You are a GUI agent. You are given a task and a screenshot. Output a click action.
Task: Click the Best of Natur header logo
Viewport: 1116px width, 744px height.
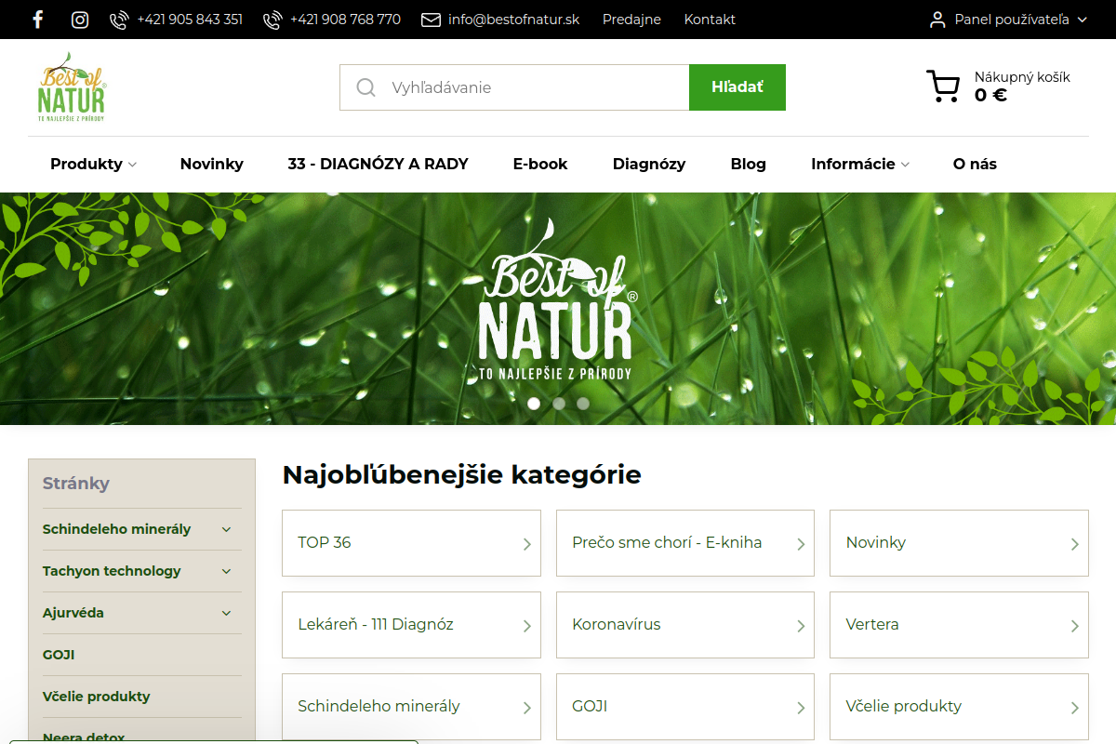click(x=72, y=87)
